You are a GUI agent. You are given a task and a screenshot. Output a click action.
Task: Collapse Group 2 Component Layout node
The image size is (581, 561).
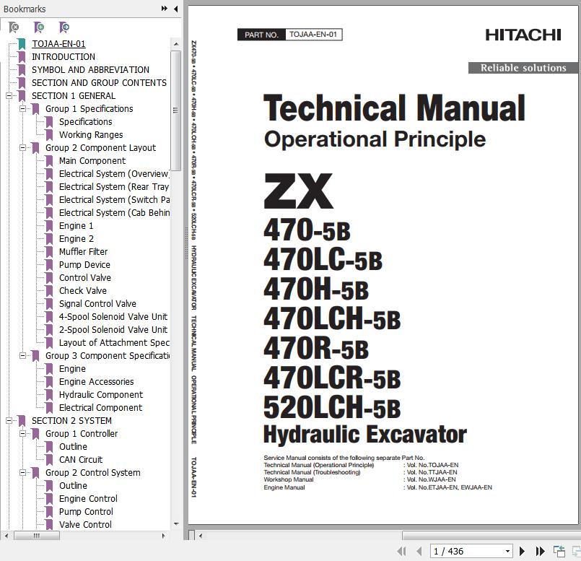[x=23, y=147]
